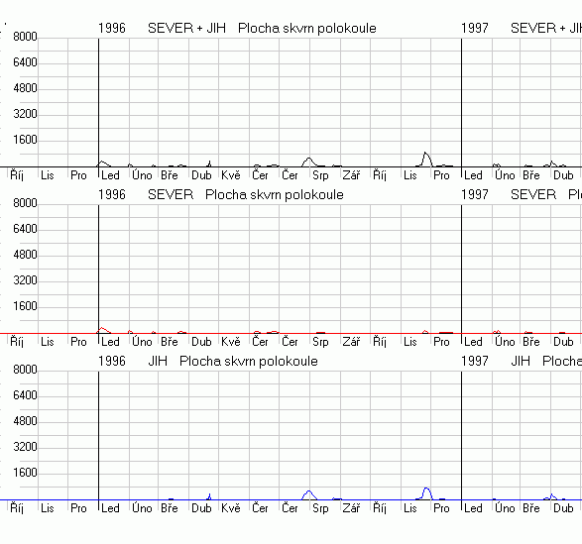Select the blue August 1996 peak in JIH chart
The width and height of the screenshot is (582, 544).
coord(308,495)
